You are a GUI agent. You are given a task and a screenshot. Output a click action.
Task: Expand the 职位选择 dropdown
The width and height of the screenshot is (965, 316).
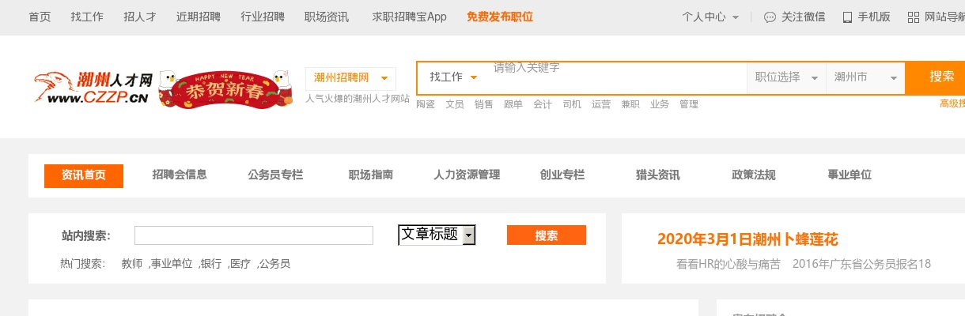[x=786, y=77]
